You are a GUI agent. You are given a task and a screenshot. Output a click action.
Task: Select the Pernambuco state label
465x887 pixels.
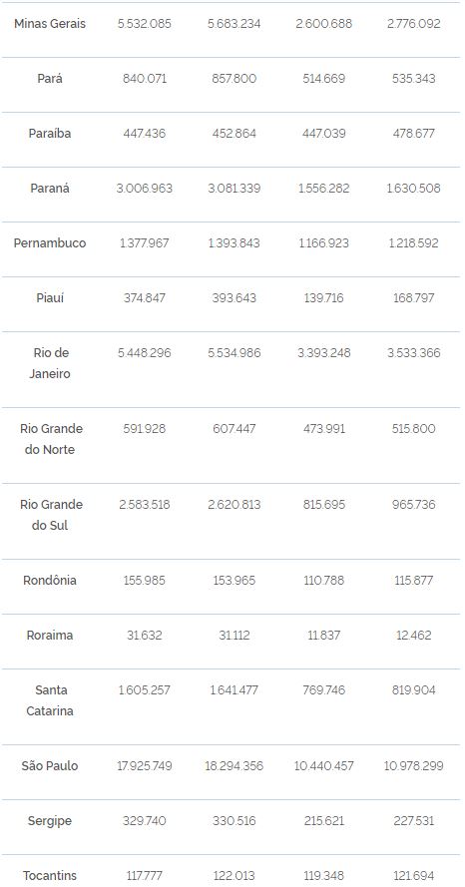click(x=50, y=243)
